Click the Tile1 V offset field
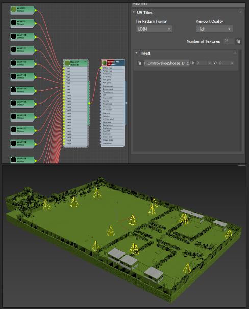The image size is (249, 309). pyautogui.click(x=225, y=63)
